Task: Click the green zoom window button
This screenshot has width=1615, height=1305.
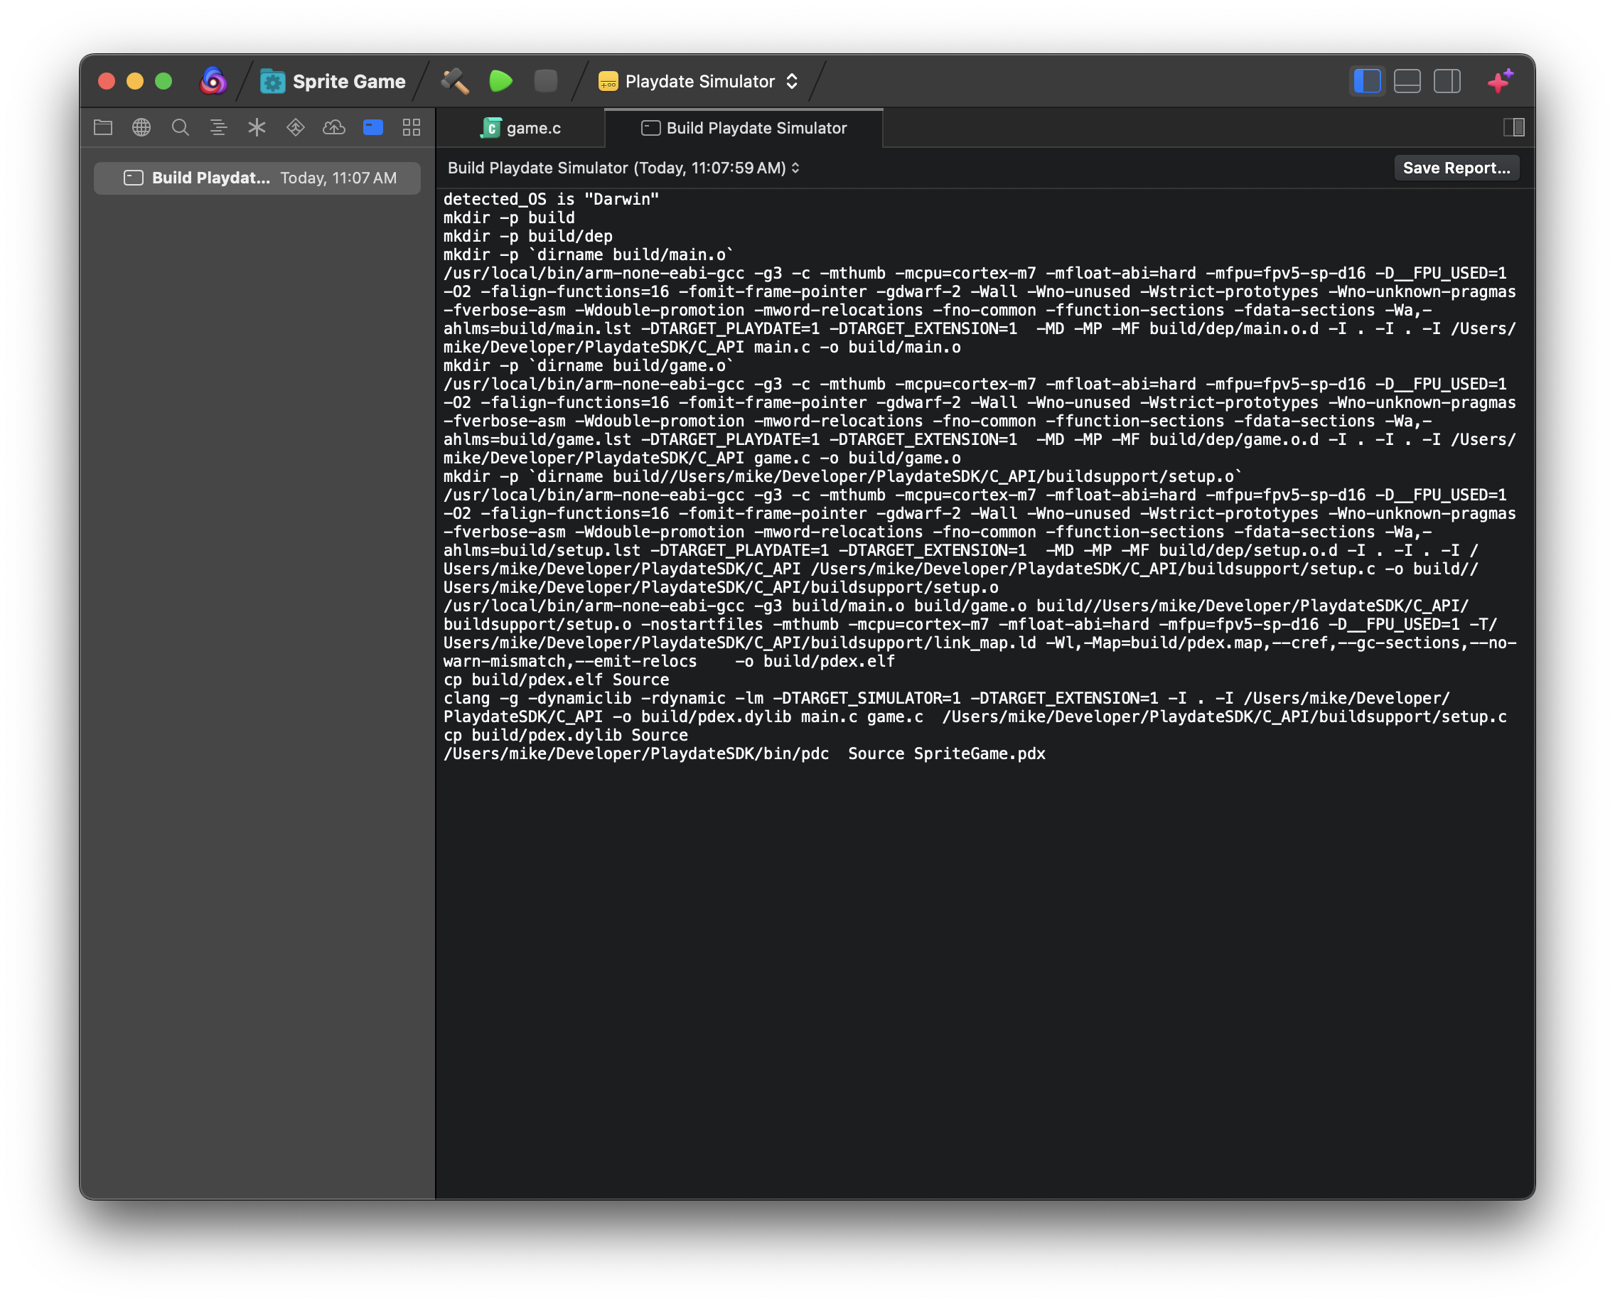Action: (163, 81)
